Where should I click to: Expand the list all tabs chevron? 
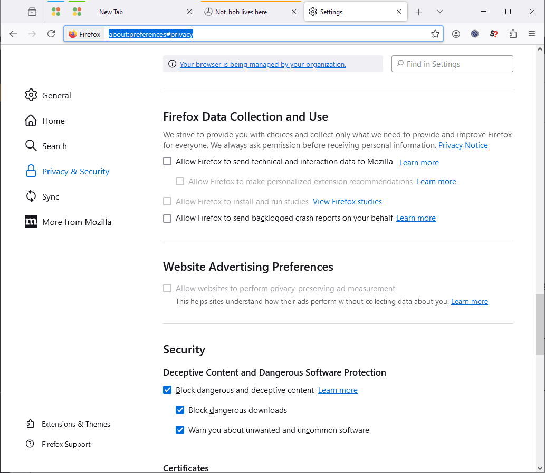tap(439, 12)
